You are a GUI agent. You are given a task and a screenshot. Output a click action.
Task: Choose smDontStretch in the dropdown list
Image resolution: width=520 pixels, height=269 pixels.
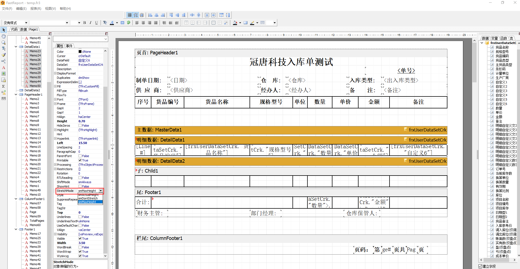[90, 198]
